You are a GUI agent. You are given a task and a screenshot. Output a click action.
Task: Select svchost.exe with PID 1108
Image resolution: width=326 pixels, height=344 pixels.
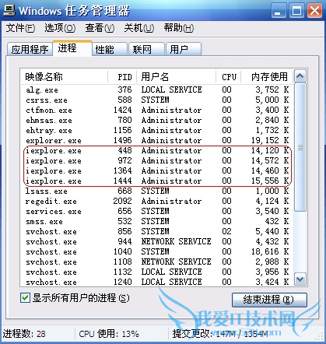(157, 262)
